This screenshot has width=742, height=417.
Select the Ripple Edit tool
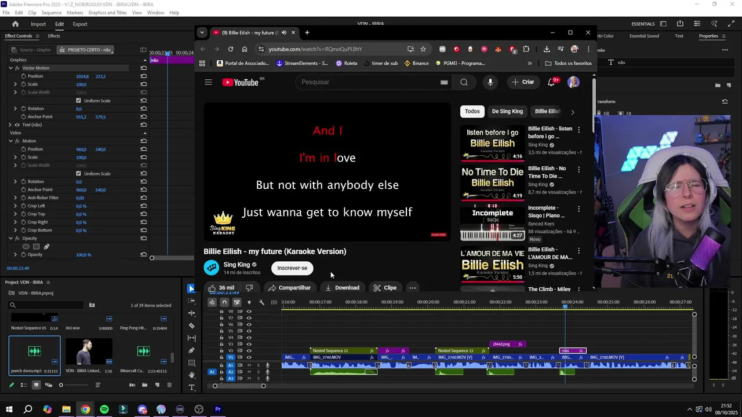192,313
